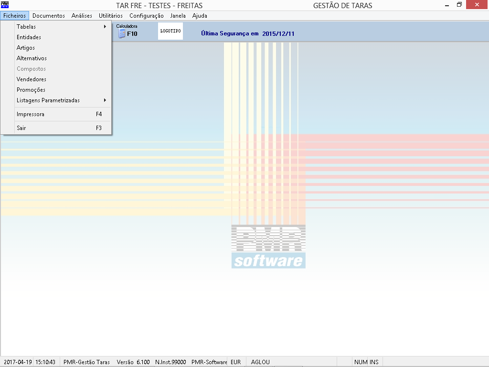The width and height of the screenshot is (489, 367).
Task: Click EUR currency indicator
Action: click(236, 362)
